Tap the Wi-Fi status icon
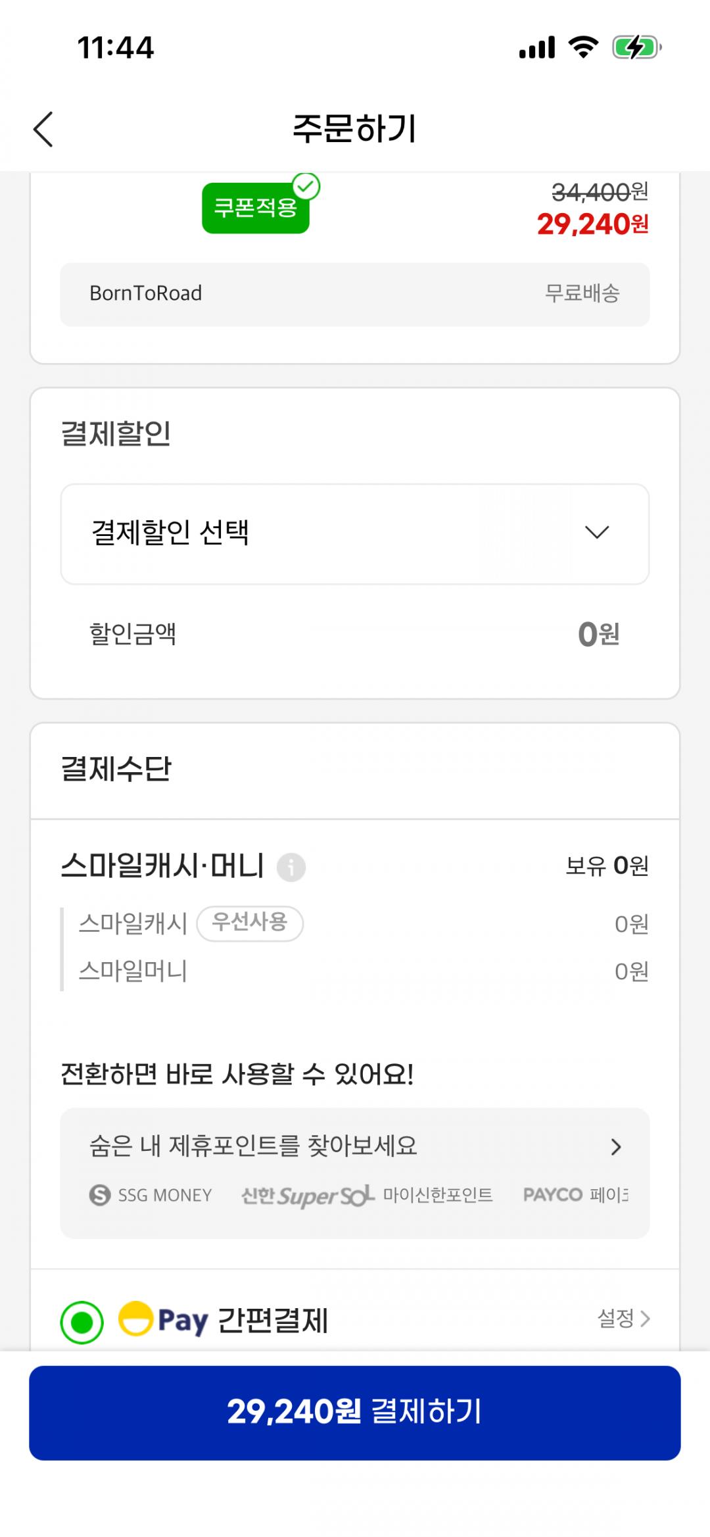Screen dimensions: 710x1537 tap(582, 48)
